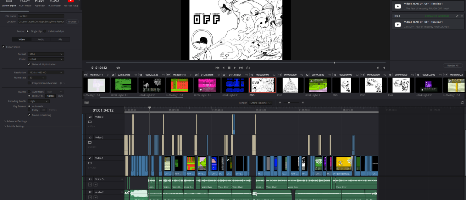Select the Single clip render option

point(28,31)
